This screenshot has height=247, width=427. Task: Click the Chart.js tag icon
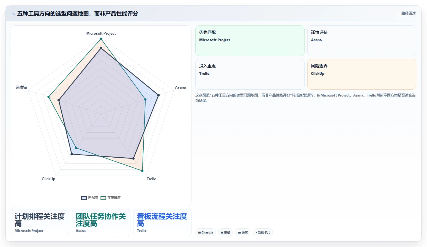(199, 232)
